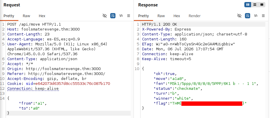
Task: Click the request Content-Type: application/json header
Action: (42, 59)
